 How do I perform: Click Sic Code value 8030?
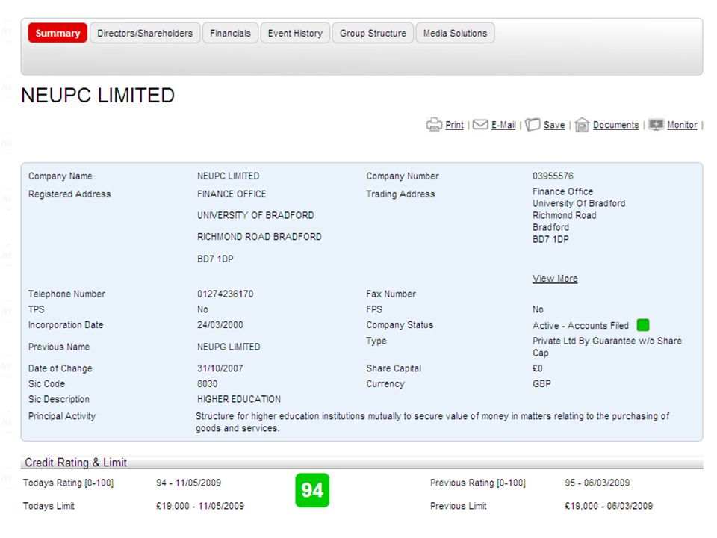208,384
